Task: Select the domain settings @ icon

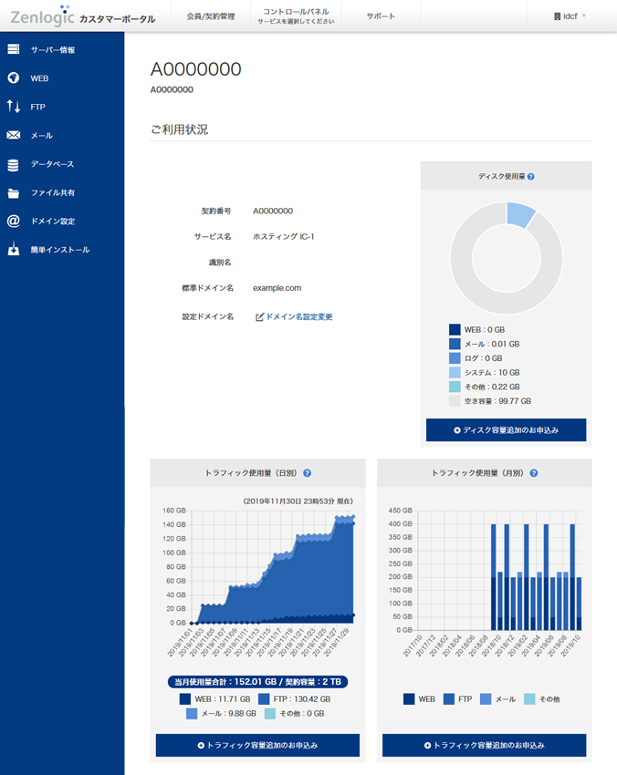Action: point(13,222)
